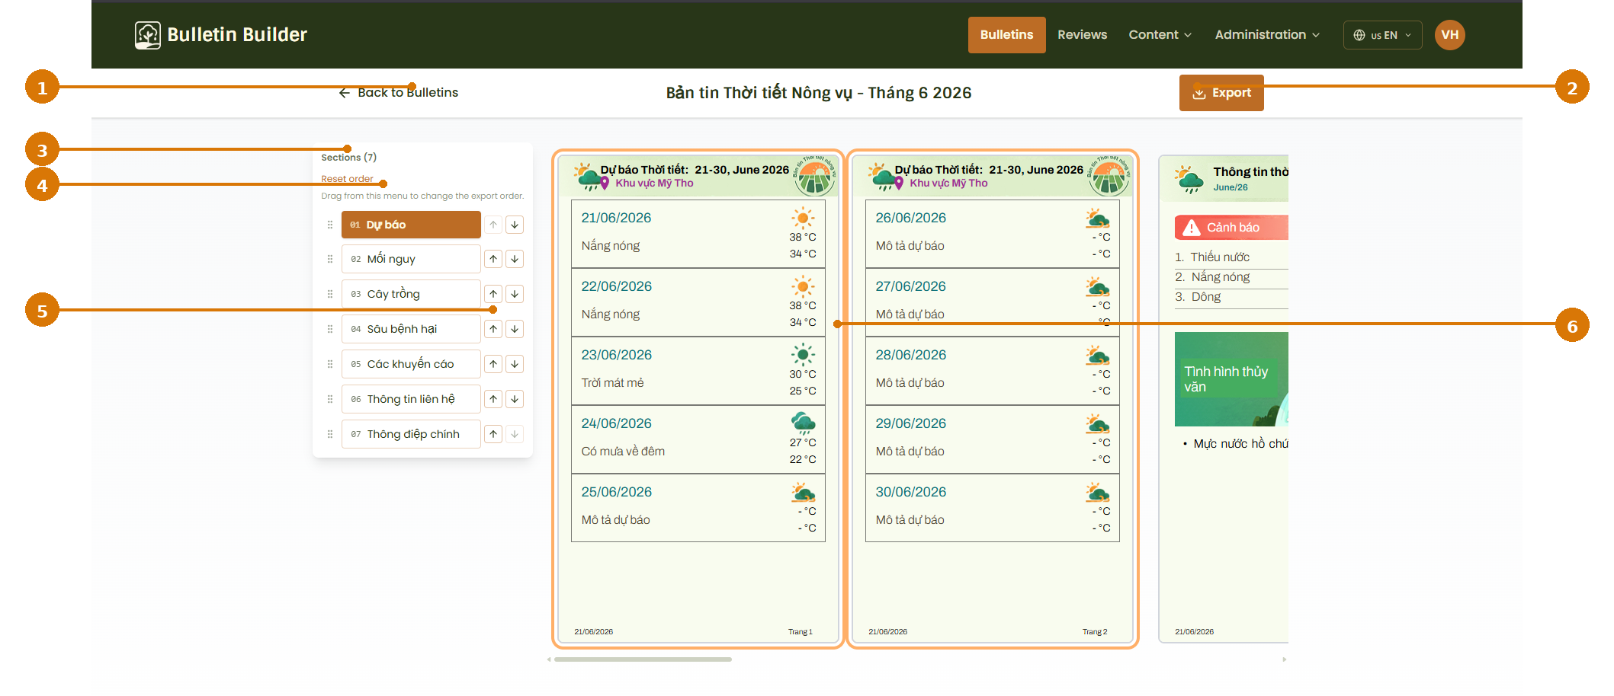Click the scrollbar right arrow

click(1284, 659)
